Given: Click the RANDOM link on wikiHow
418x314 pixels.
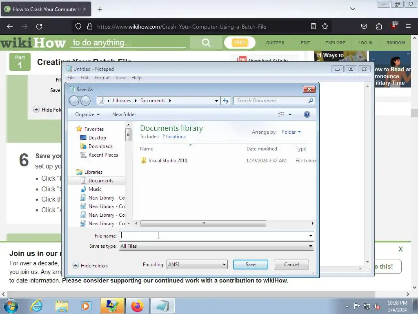Looking at the screenshot, I should [395, 43].
